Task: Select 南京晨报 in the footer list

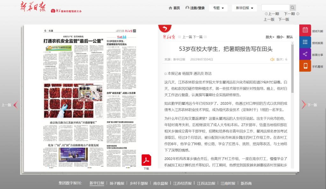Action: pyautogui.click(x=160, y=183)
